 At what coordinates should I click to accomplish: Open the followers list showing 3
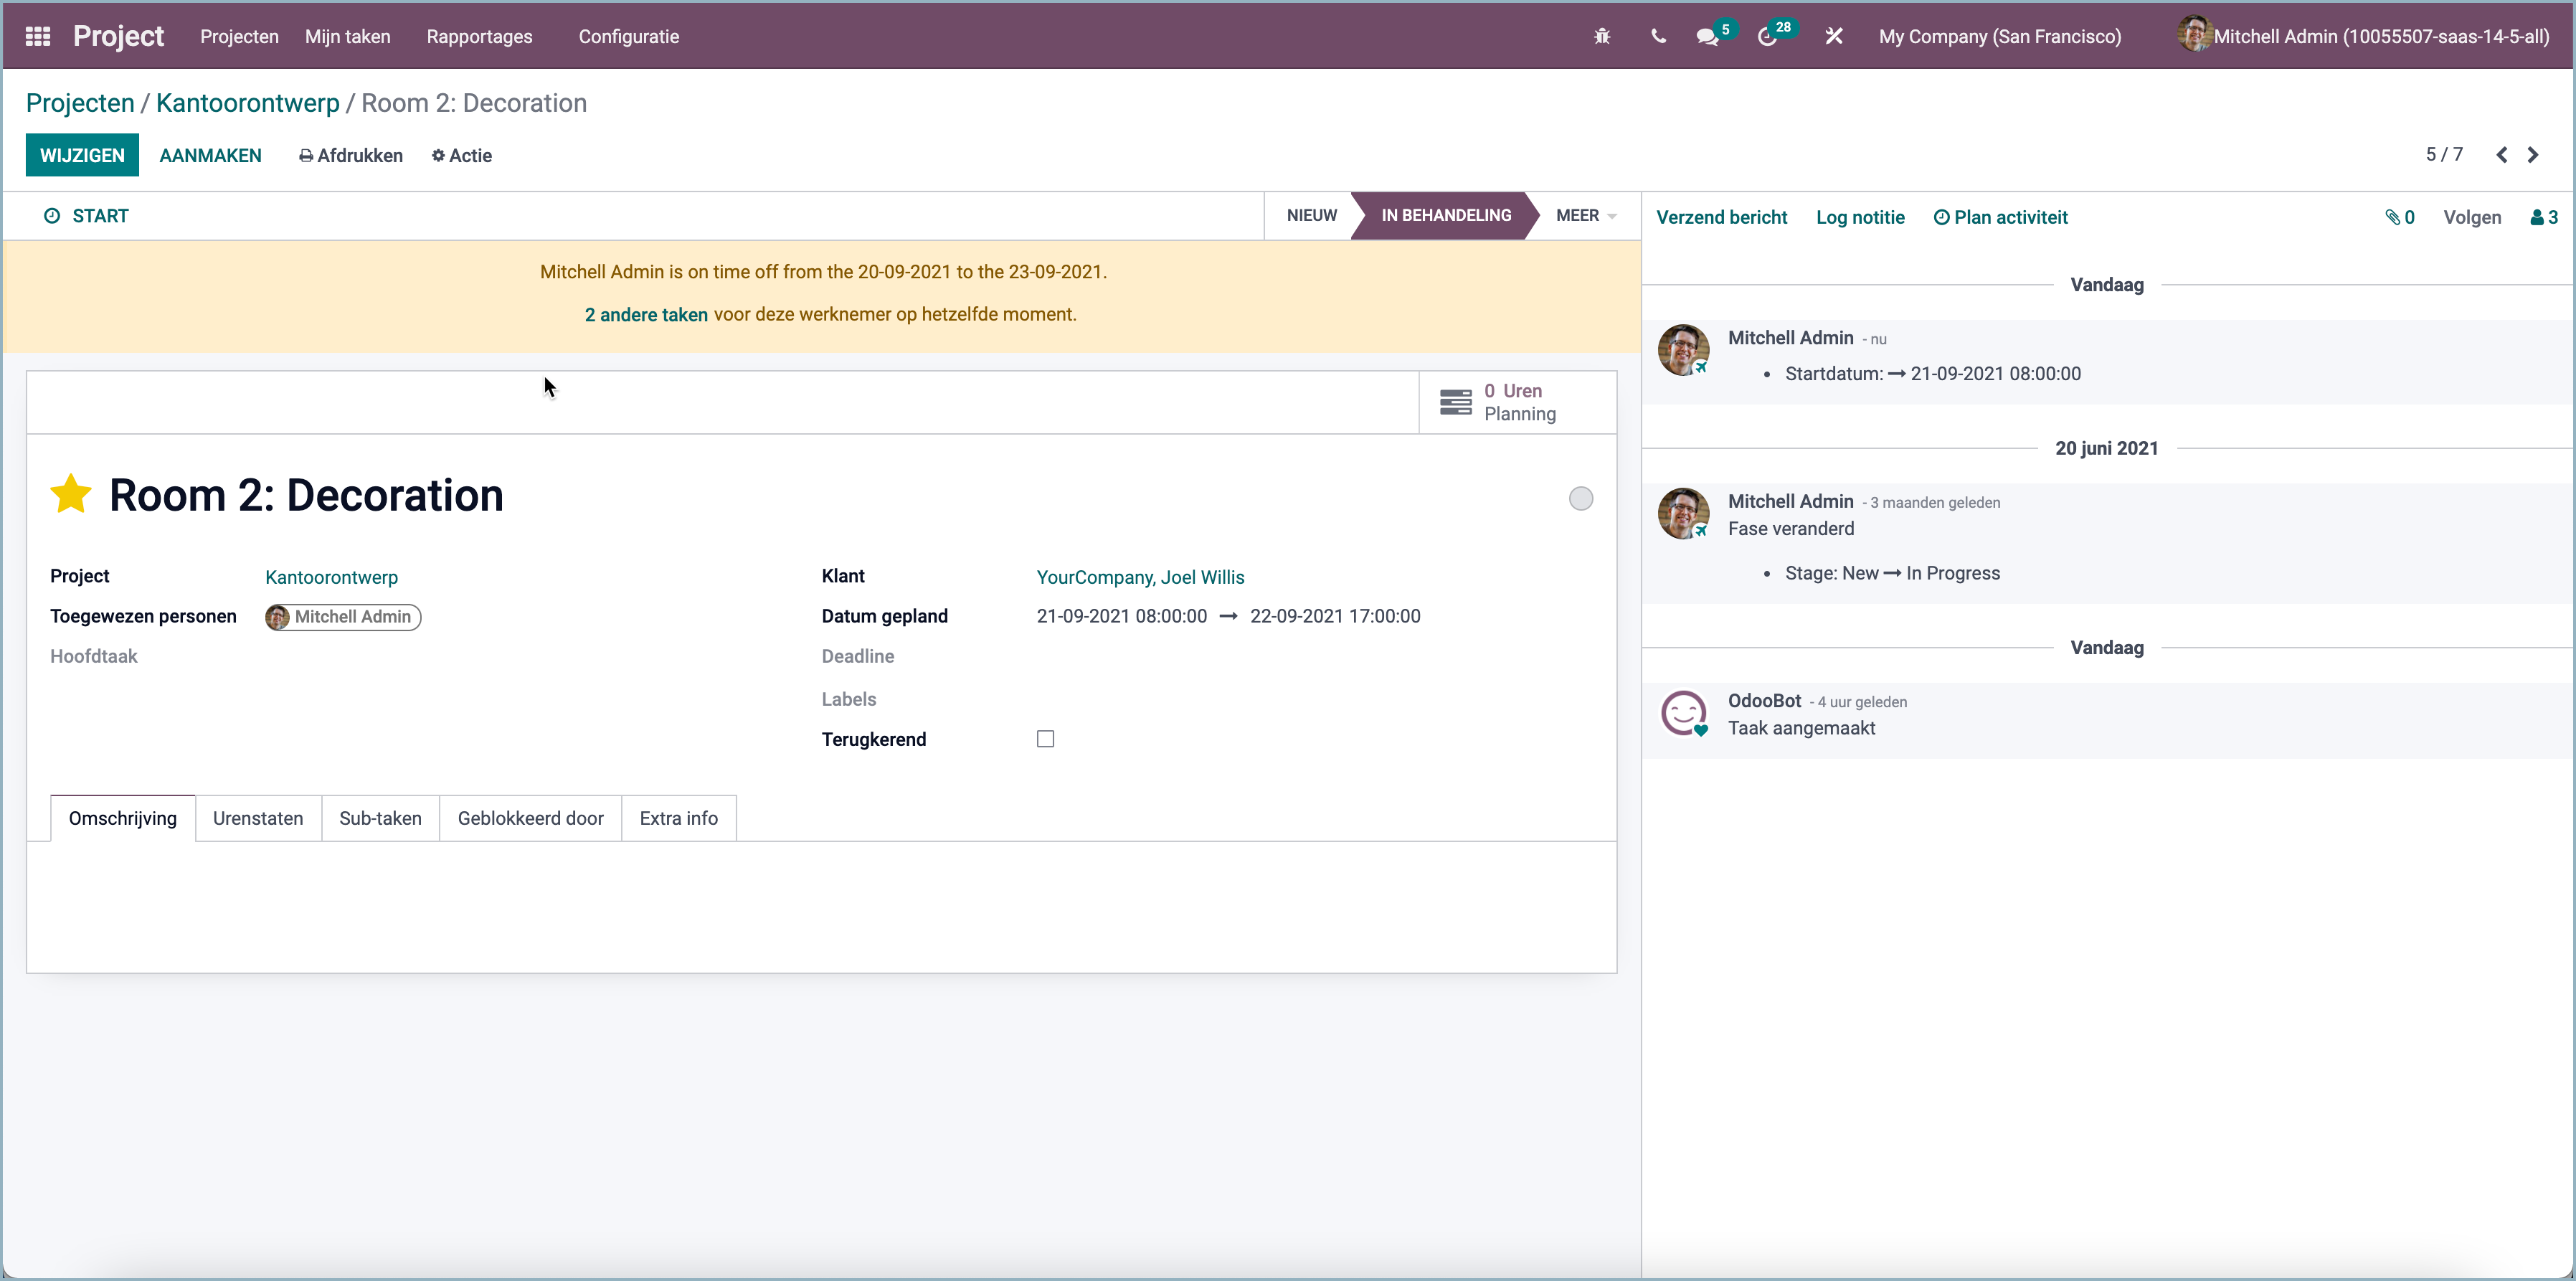click(2543, 217)
